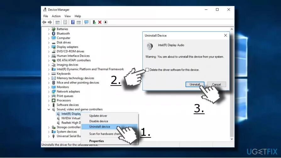
Task: Click the red X Uninstall toolbar icon
Action: tap(100, 22)
